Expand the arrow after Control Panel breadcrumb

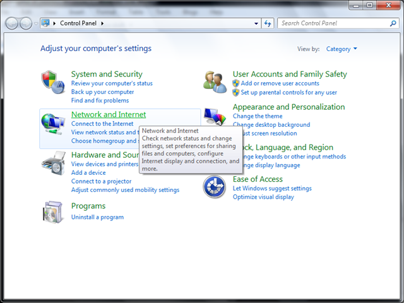pyautogui.click(x=102, y=23)
